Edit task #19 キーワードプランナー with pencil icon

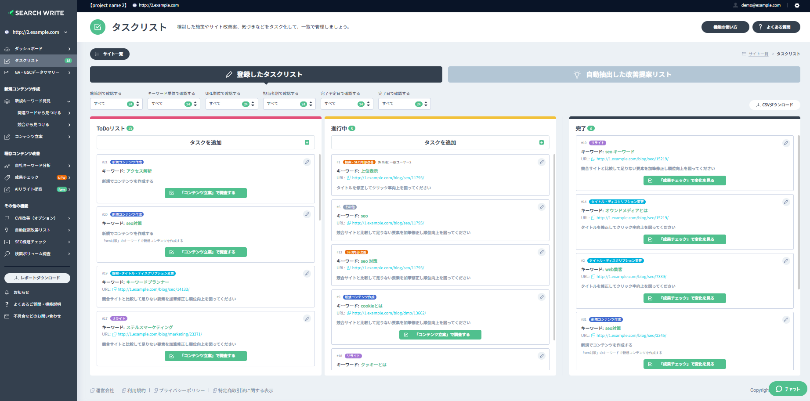coord(307,273)
